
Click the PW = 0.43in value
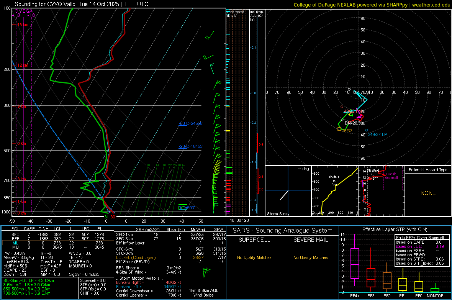14,253
